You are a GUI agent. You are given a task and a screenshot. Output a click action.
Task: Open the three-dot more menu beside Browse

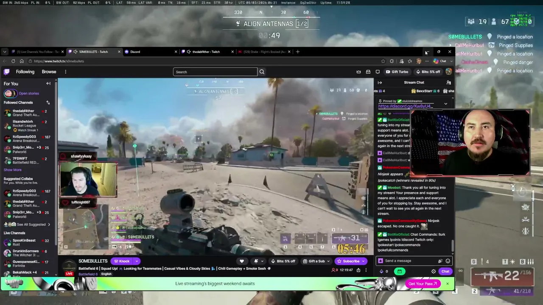coord(65,72)
